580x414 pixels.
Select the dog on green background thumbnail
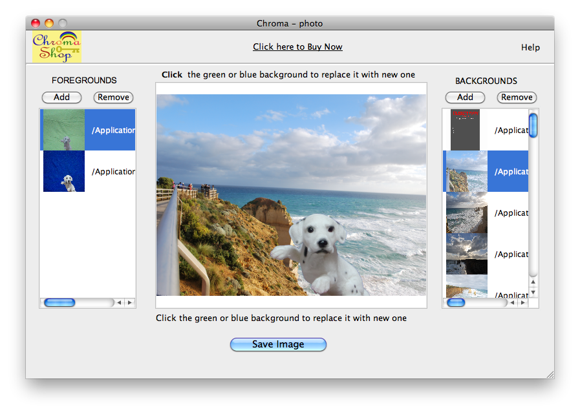64,130
